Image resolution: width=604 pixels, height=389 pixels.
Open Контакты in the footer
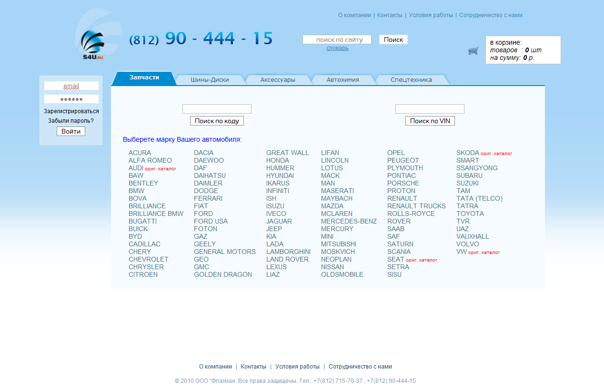point(253,367)
